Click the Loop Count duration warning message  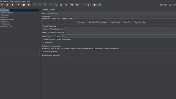click(x=80, y=48)
